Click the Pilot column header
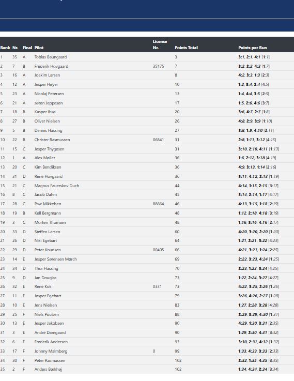 pyautogui.click(x=39, y=48)
